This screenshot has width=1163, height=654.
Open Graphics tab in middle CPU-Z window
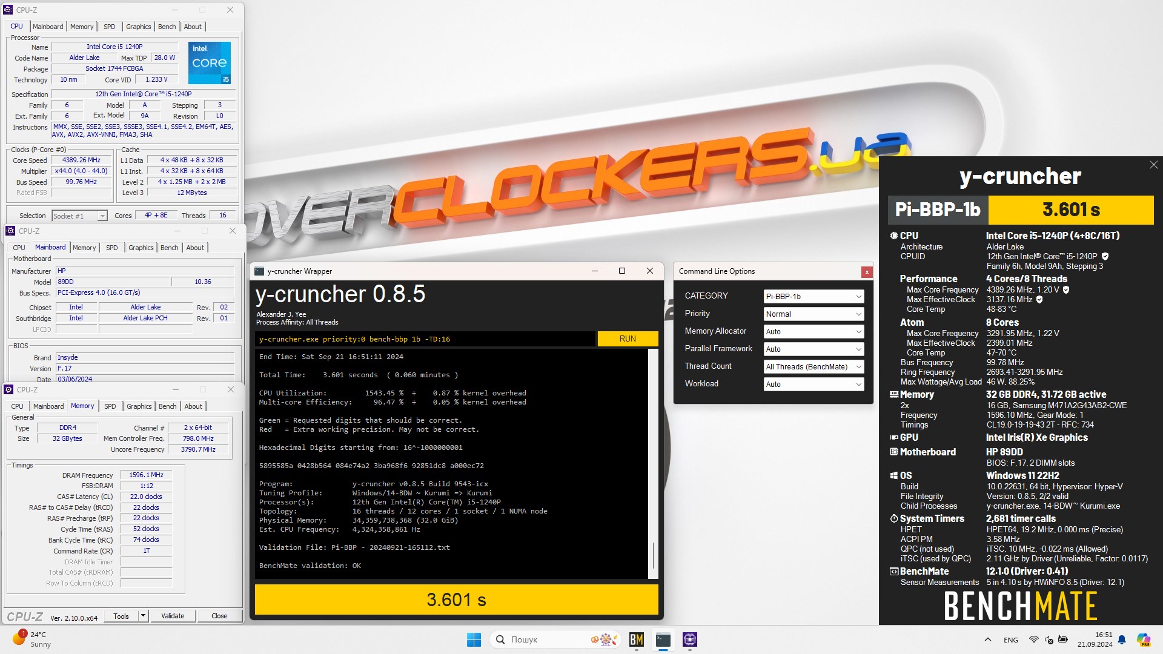pyautogui.click(x=141, y=248)
